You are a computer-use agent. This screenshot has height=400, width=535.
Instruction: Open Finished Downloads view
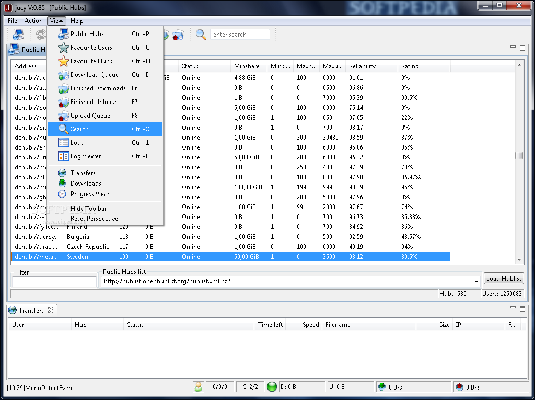(x=105, y=88)
